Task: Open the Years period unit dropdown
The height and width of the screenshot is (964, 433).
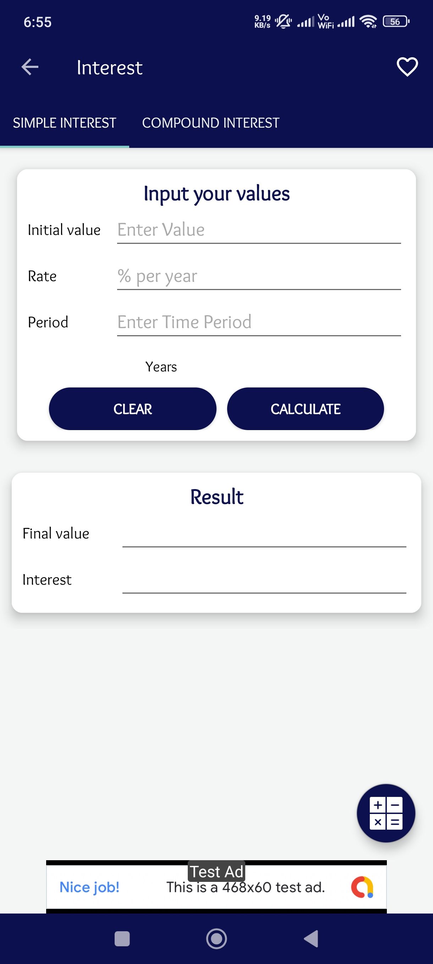Action: (x=161, y=367)
